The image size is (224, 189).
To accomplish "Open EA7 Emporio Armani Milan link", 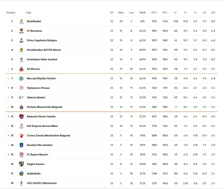I will (x=42, y=126).
